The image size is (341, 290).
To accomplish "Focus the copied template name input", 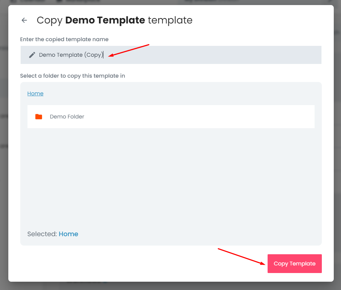I will (171, 55).
